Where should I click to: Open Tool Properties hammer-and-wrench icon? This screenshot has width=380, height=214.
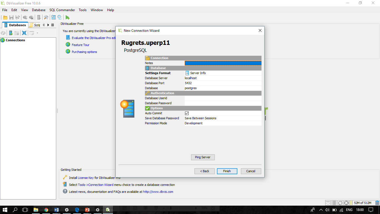point(46,17)
